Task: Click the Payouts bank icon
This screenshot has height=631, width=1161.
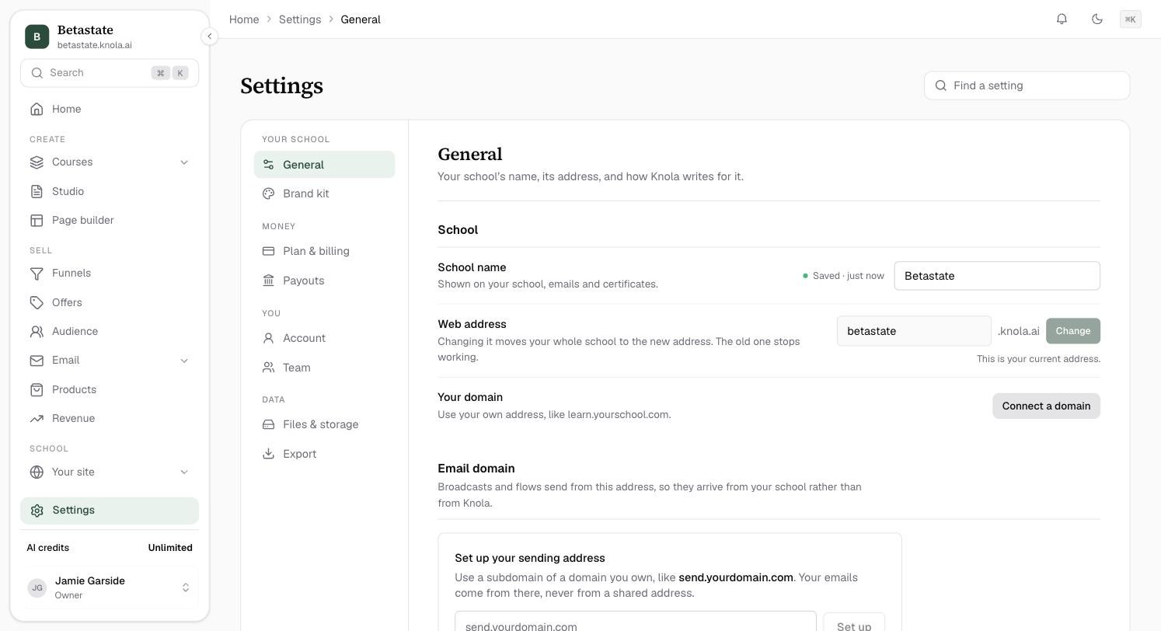Action: tap(268, 281)
